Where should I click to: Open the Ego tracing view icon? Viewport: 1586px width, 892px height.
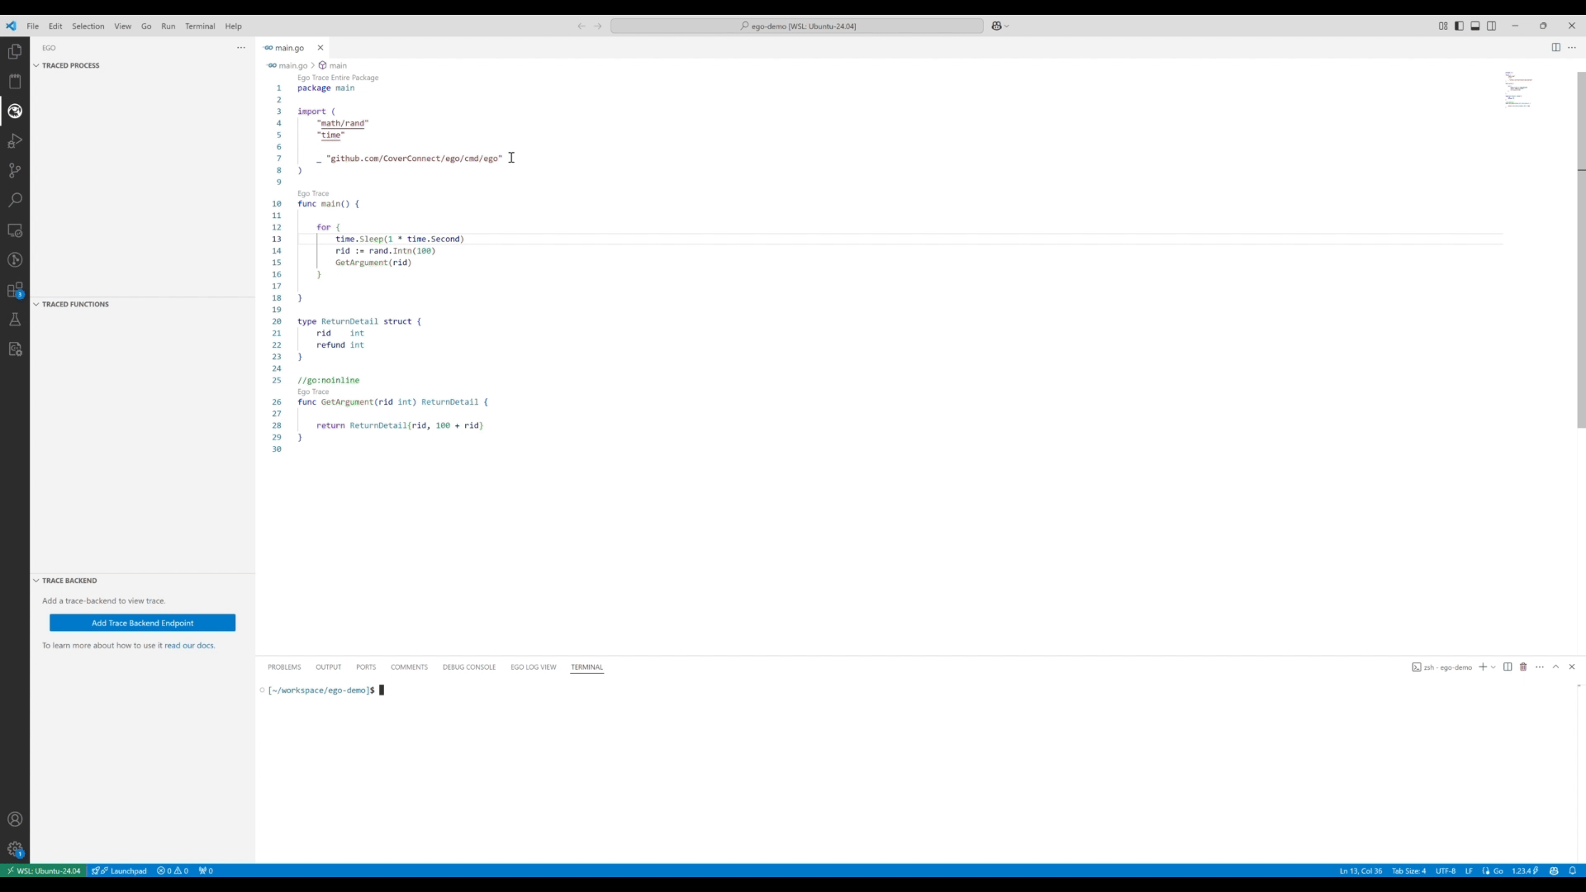[x=15, y=111]
